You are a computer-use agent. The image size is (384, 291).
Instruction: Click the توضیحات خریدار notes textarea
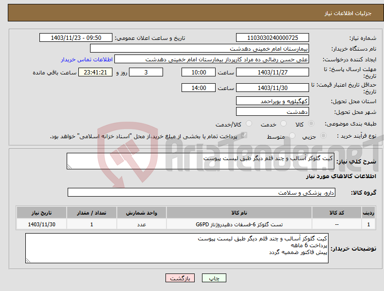tap(177, 248)
